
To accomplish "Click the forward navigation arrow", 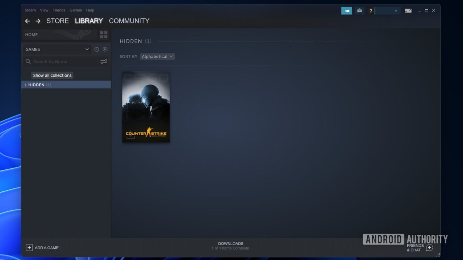I will tap(38, 21).
